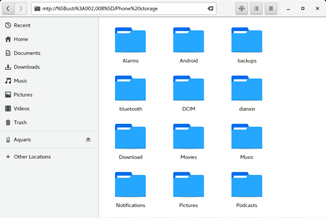Go forward with the right arrow button

(x=21, y=9)
